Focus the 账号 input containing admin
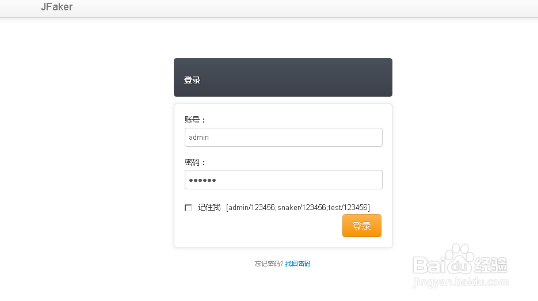The height and width of the screenshot is (301, 538). (x=283, y=138)
